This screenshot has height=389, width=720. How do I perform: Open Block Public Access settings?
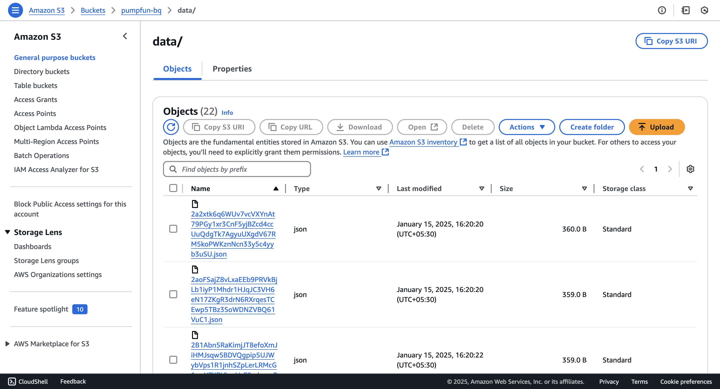[x=70, y=209]
